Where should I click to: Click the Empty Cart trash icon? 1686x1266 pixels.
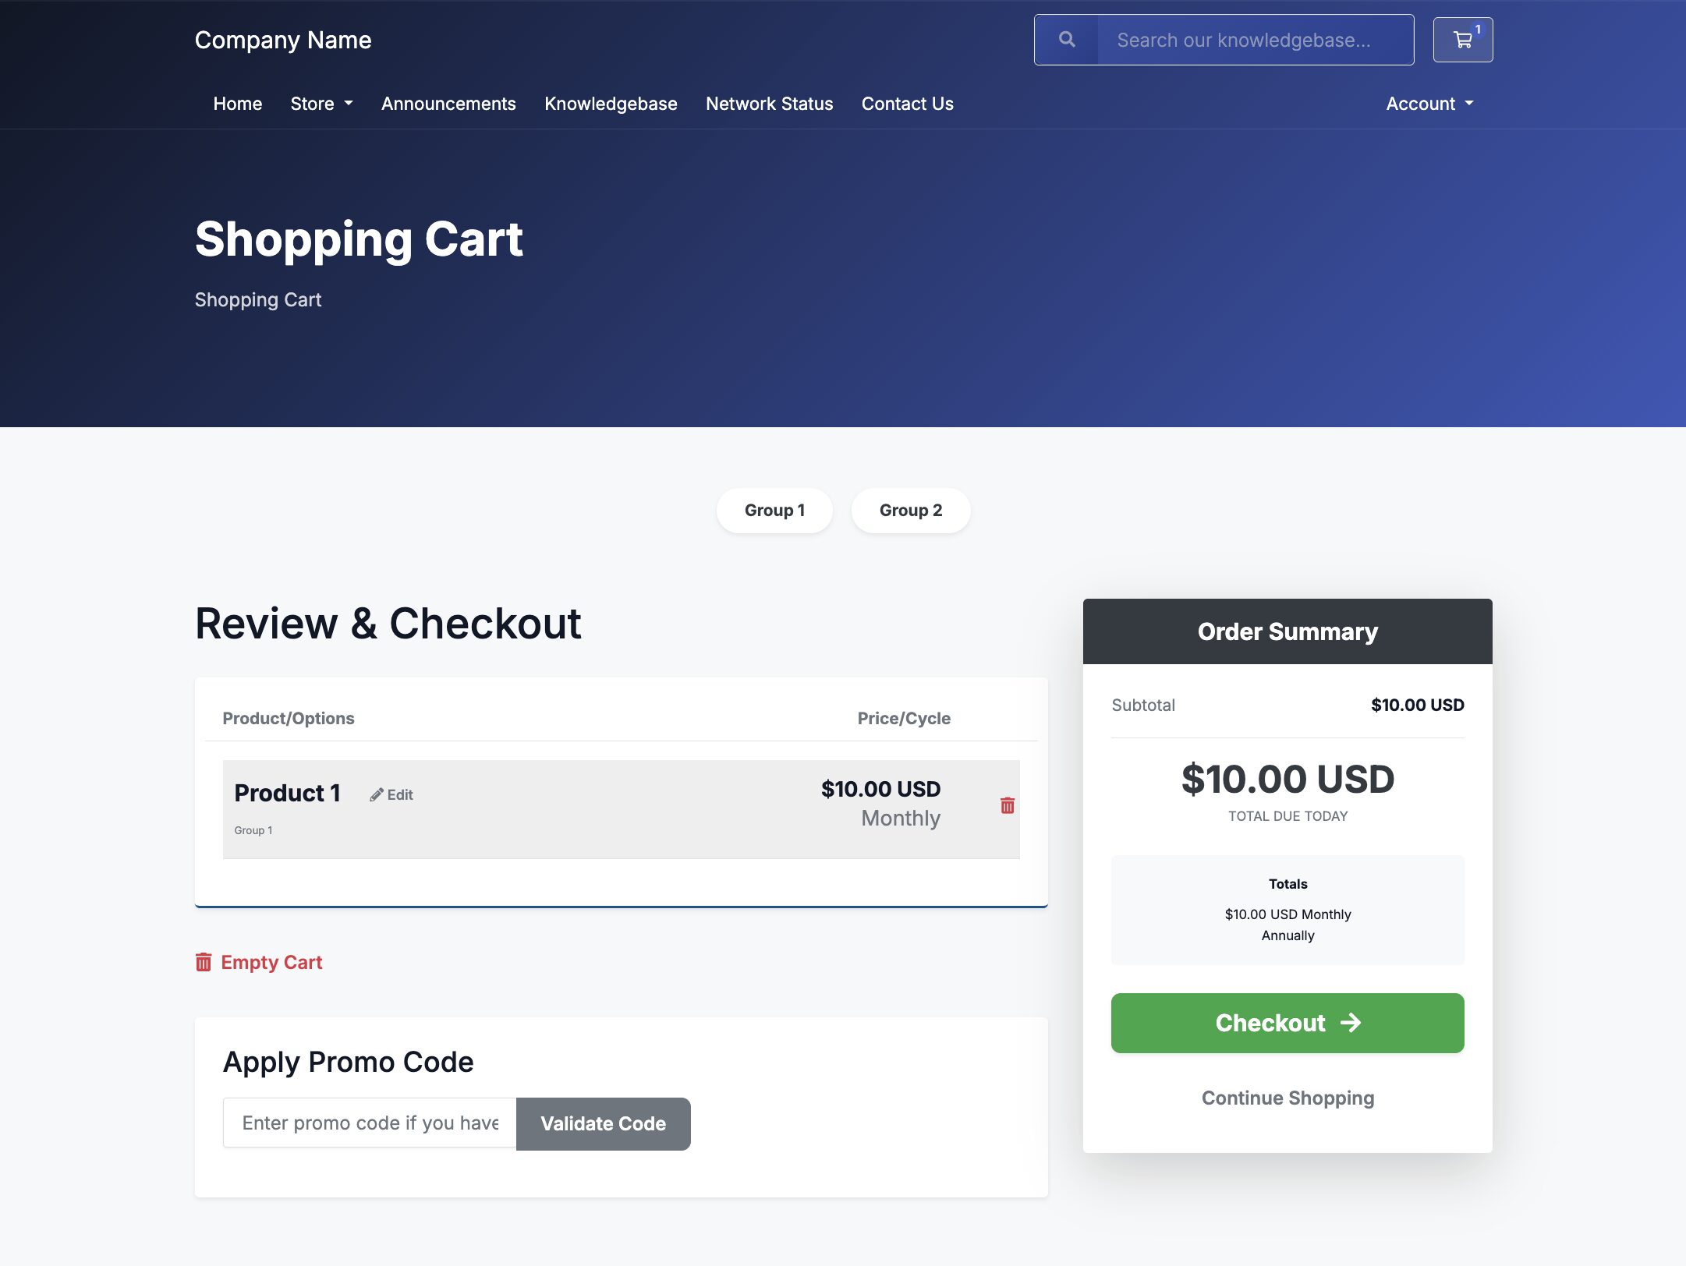pyautogui.click(x=204, y=962)
